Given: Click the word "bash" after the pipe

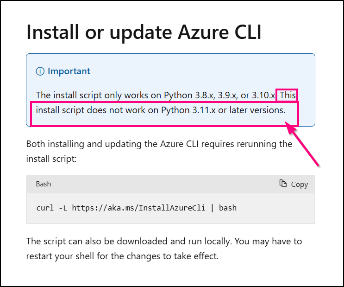Looking at the screenshot, I should (x=228, y=208).
